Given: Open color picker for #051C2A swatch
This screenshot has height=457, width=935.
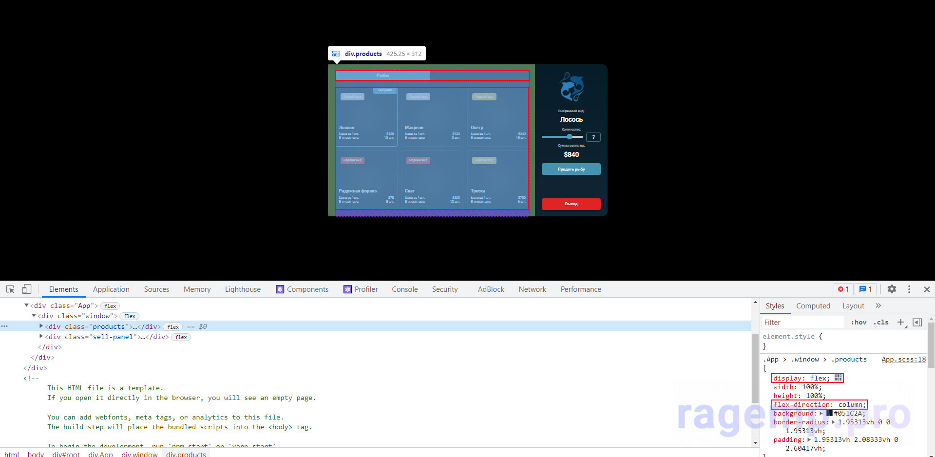Looking at the screenshot, I should (829, 413).
